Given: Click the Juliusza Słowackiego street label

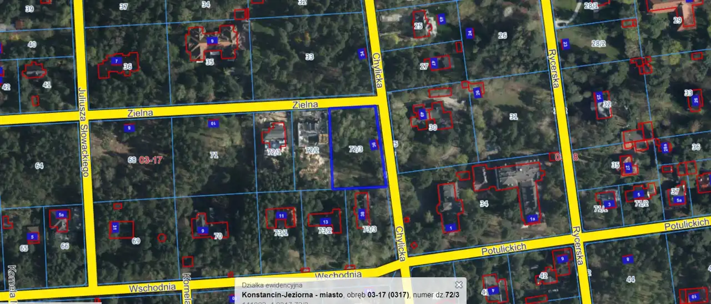Looking at the screenshot, I should [83, 131].
